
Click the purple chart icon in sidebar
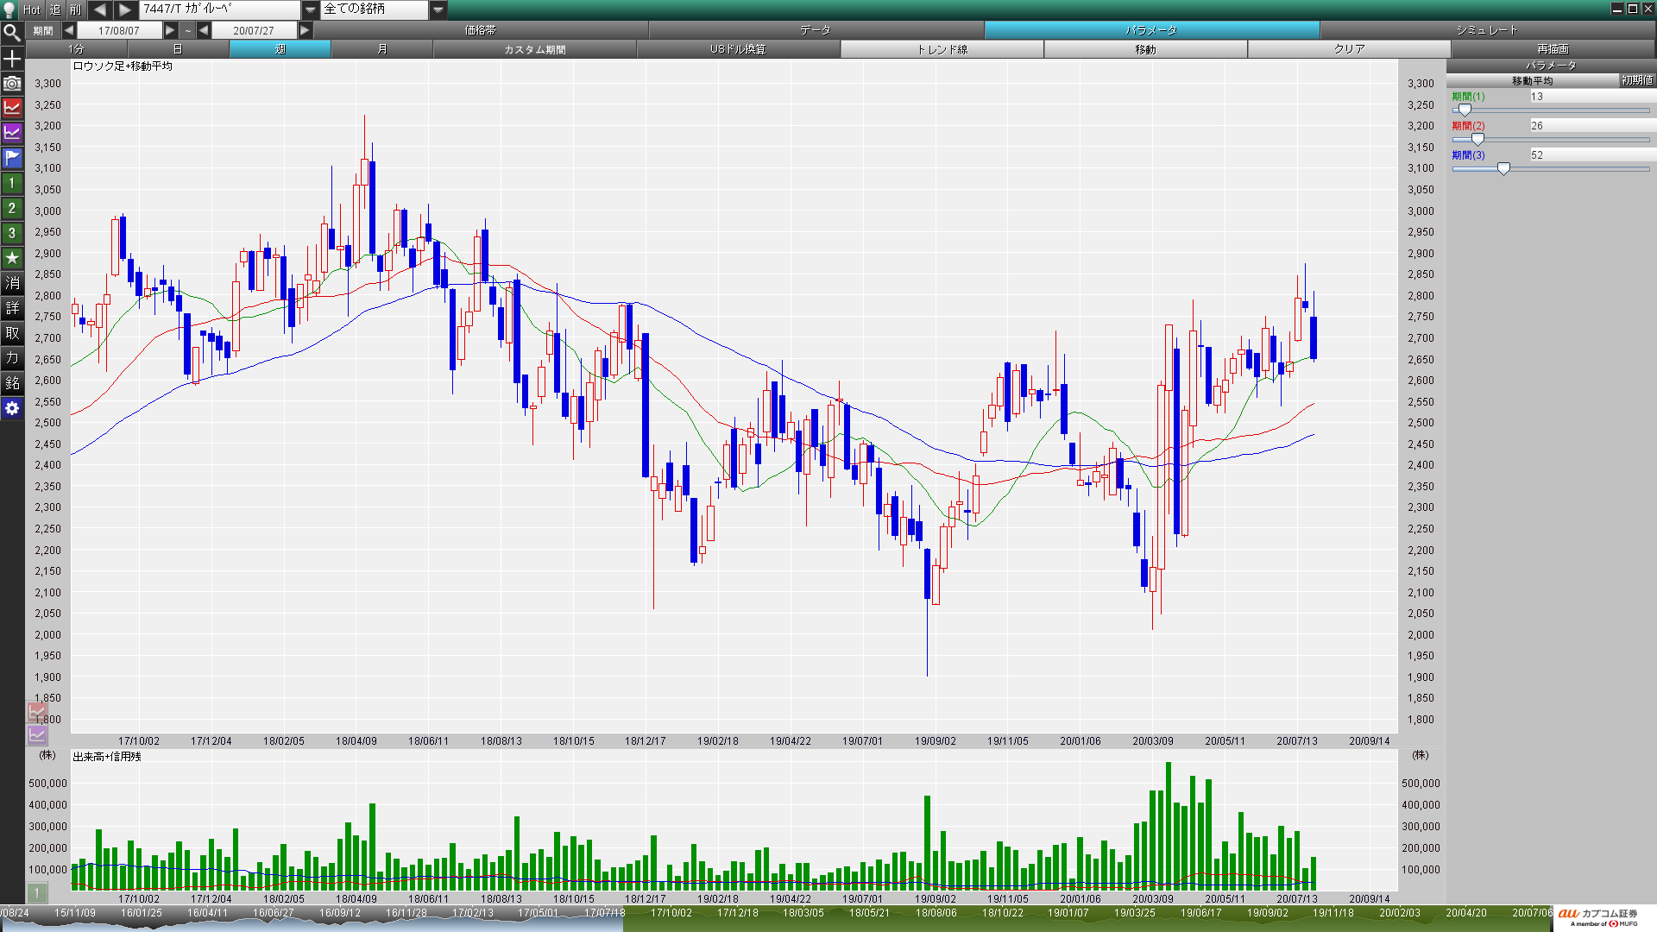click(12, 133)
